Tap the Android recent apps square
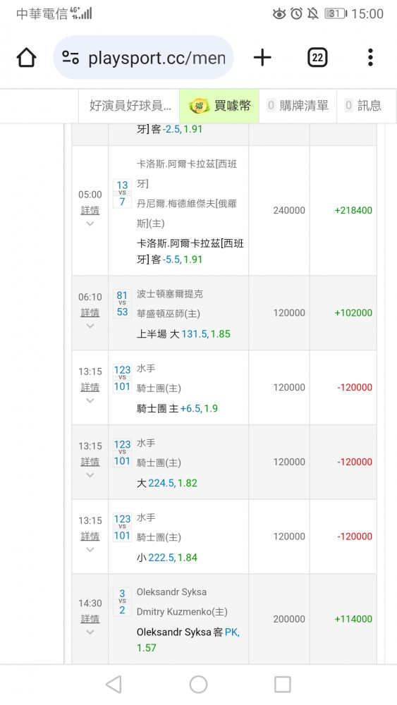 [x=282, y=685]
